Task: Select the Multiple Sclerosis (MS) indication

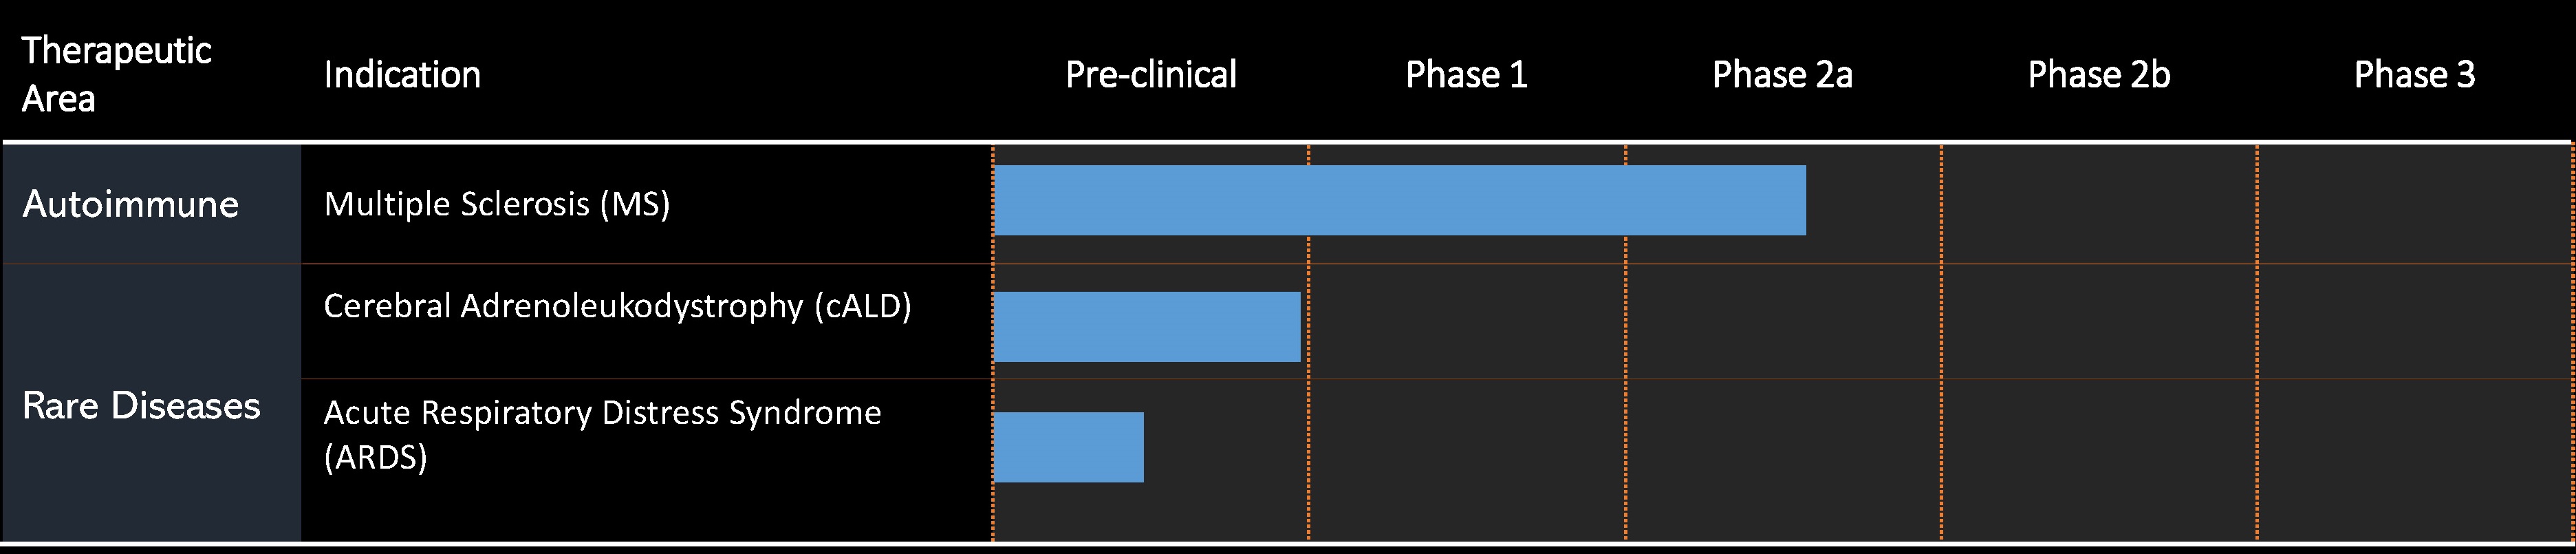Action: [x=497, y=204]
